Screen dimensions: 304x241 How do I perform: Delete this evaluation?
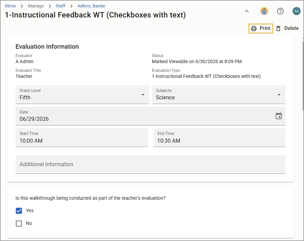click(x=287, y=29)
